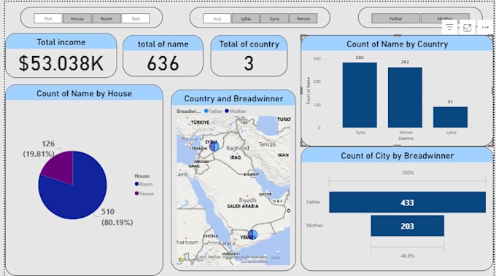The image size is (496, 276).
Task: Click the Count of Name by House title
Action: tap(84, 93)
